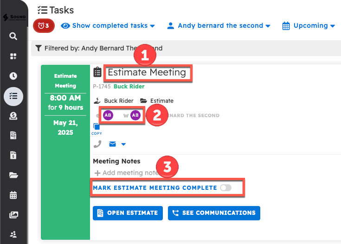Open the folder icon in sidebar

click(13, 175)
